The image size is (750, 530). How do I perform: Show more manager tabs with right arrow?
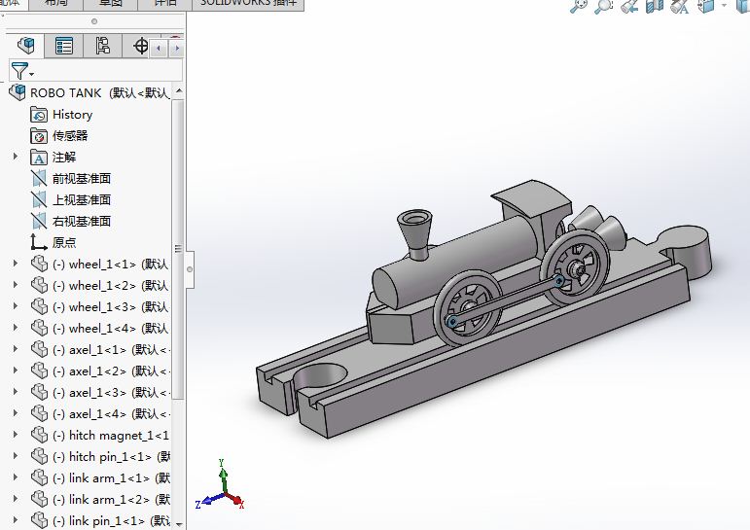point(176,48)
